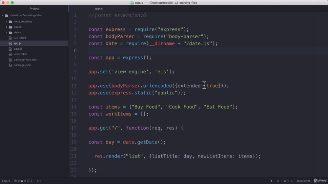Expand the node_modules folder chevron
Screen dimensions: 328x184
(7, 22)
